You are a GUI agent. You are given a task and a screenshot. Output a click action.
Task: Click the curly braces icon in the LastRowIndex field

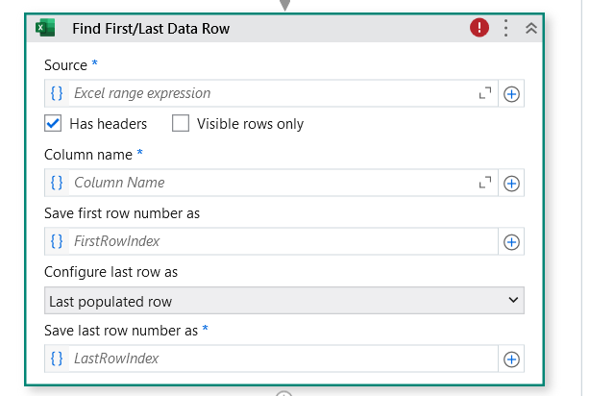click(x=57, y=359)
